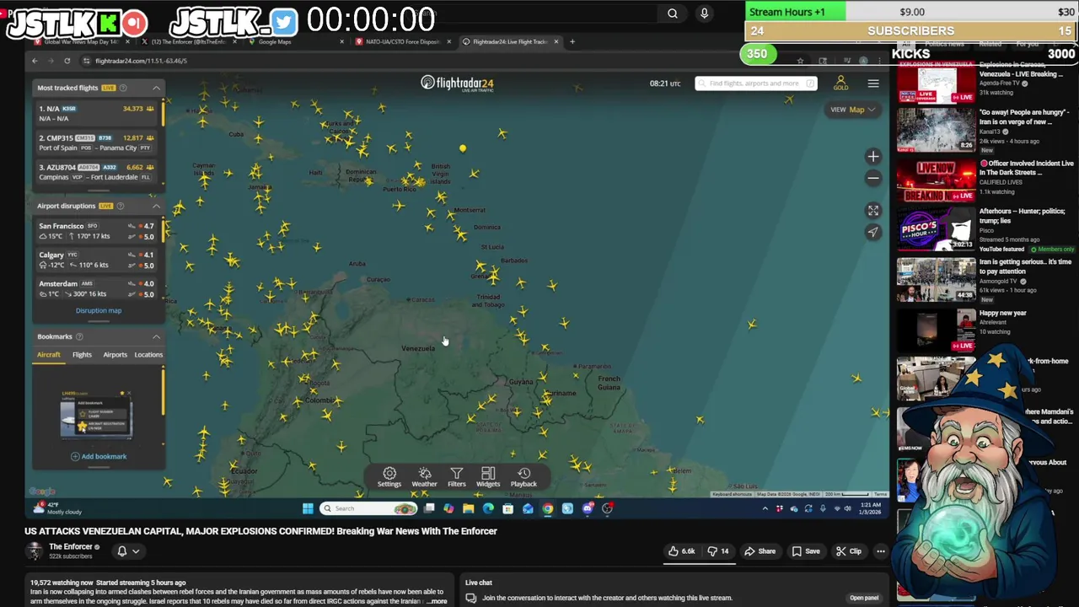Open the Weather layer menu

[x=424, y=477]
